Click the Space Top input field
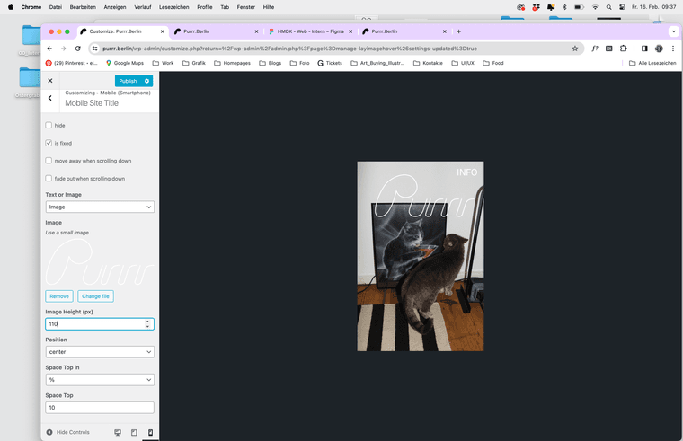 [x=100, y=408]
